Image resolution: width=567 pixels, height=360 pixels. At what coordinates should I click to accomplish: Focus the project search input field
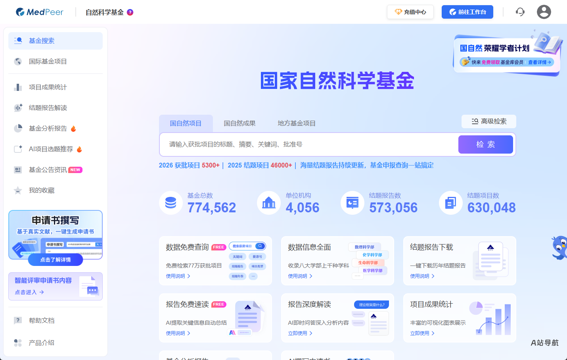coord(309,144)
